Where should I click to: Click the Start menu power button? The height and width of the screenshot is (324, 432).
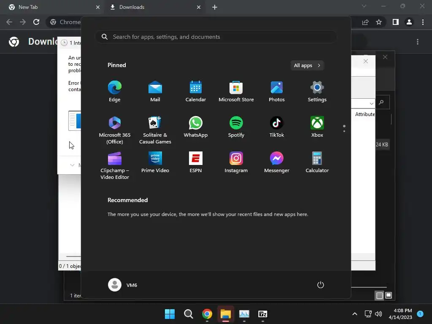click(x=321, y=285)
